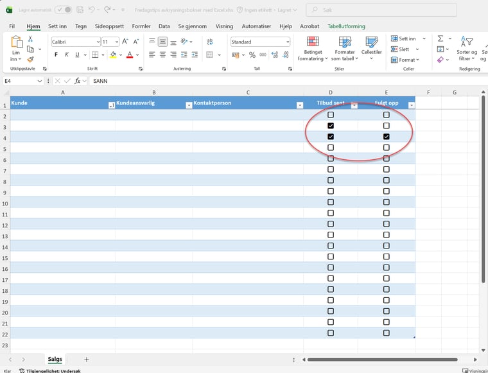Click the insert function fx icon
Screen dimensions: 488x373
pos(78,81)
